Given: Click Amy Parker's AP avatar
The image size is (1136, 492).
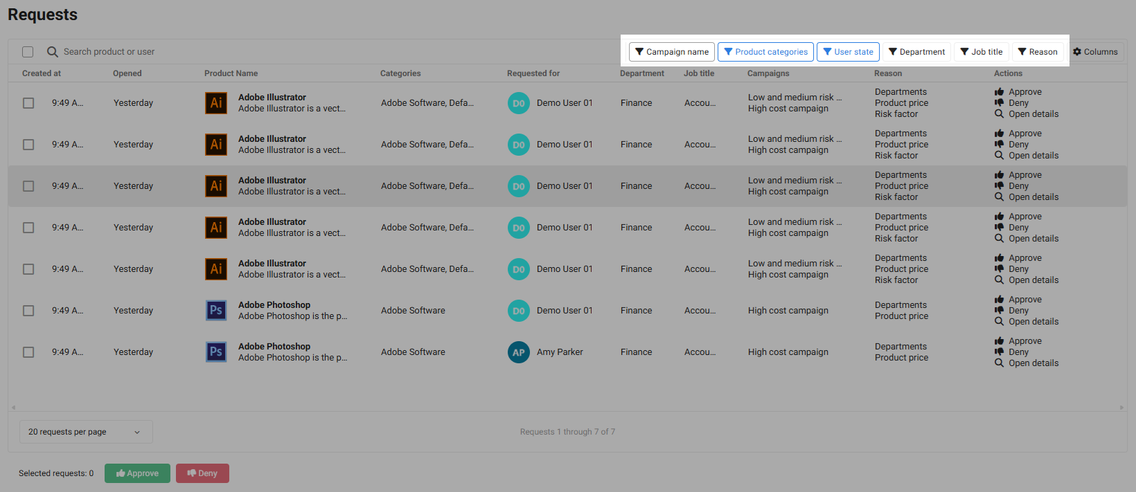Looking at the screenshot, I should click(519, 352).
